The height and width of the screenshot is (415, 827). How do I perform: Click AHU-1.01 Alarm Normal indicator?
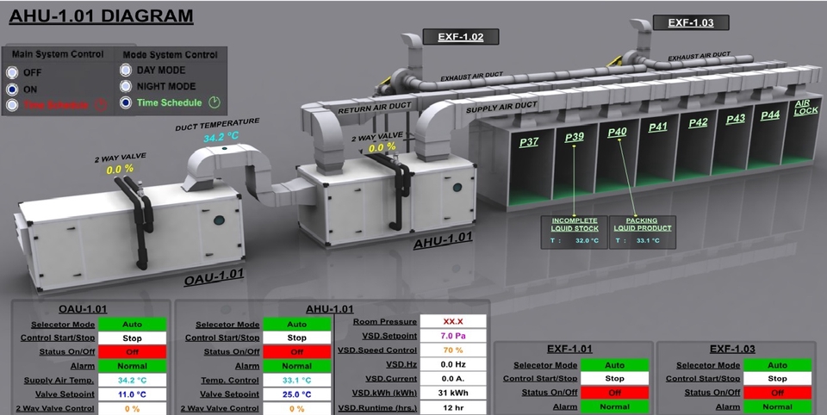(297, 366)
